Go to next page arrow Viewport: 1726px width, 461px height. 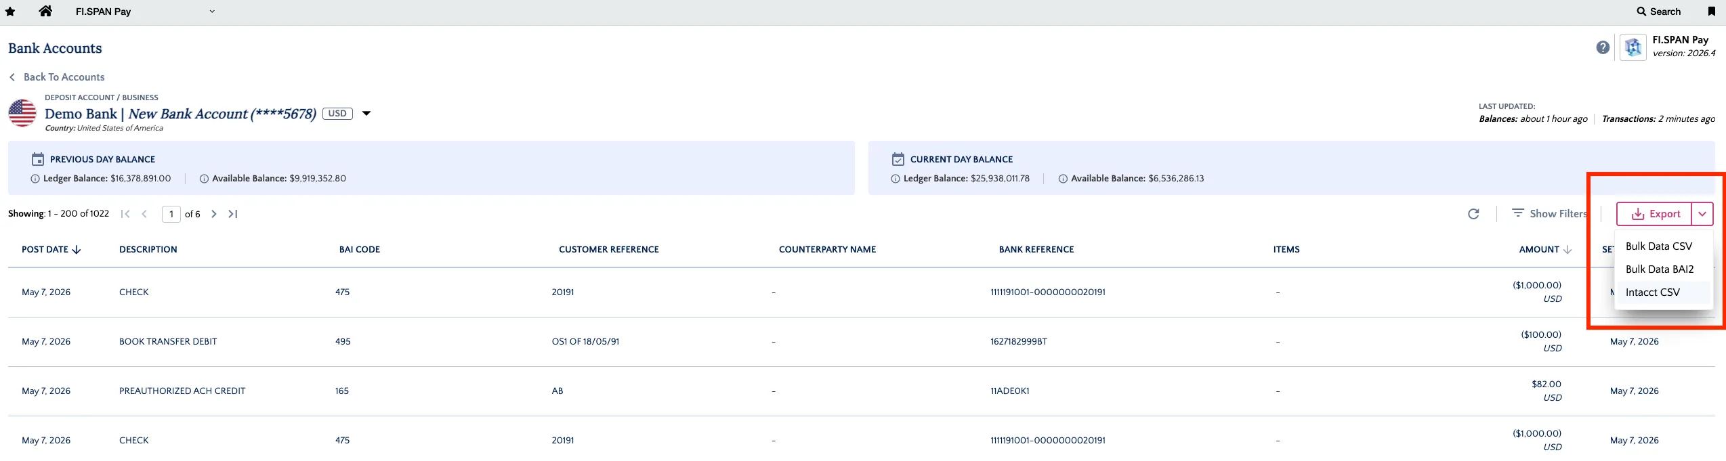pyautogui.click(x=214, y=214)
